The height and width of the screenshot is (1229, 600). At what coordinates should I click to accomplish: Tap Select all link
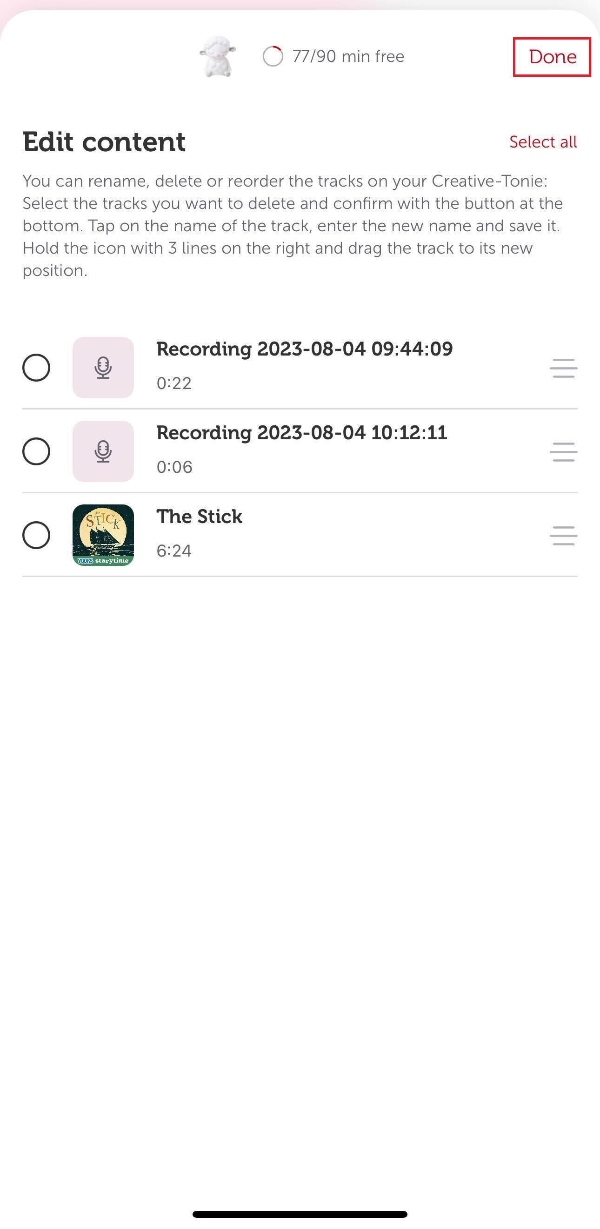[543, 141]
